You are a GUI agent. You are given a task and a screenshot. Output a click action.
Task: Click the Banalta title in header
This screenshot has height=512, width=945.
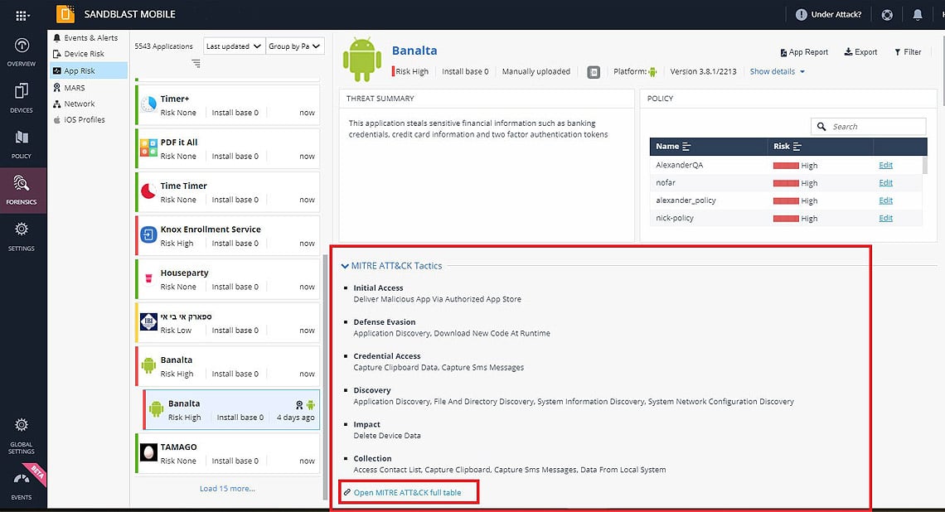click(414, 51)
